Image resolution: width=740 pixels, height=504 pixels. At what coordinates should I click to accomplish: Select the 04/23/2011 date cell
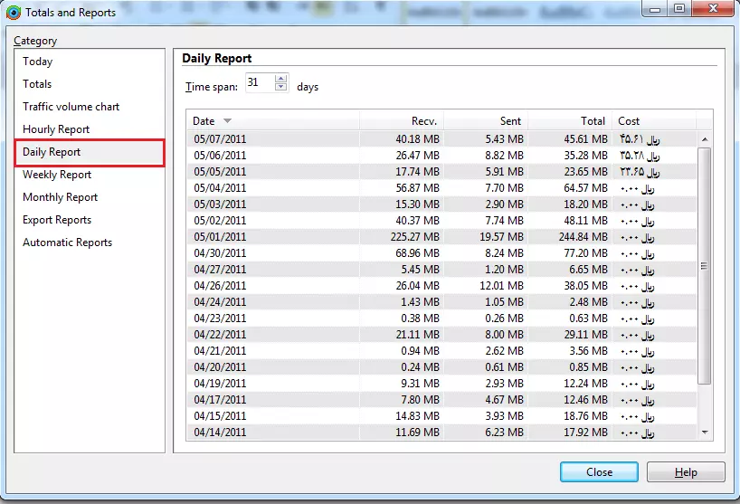pos(220,319)
